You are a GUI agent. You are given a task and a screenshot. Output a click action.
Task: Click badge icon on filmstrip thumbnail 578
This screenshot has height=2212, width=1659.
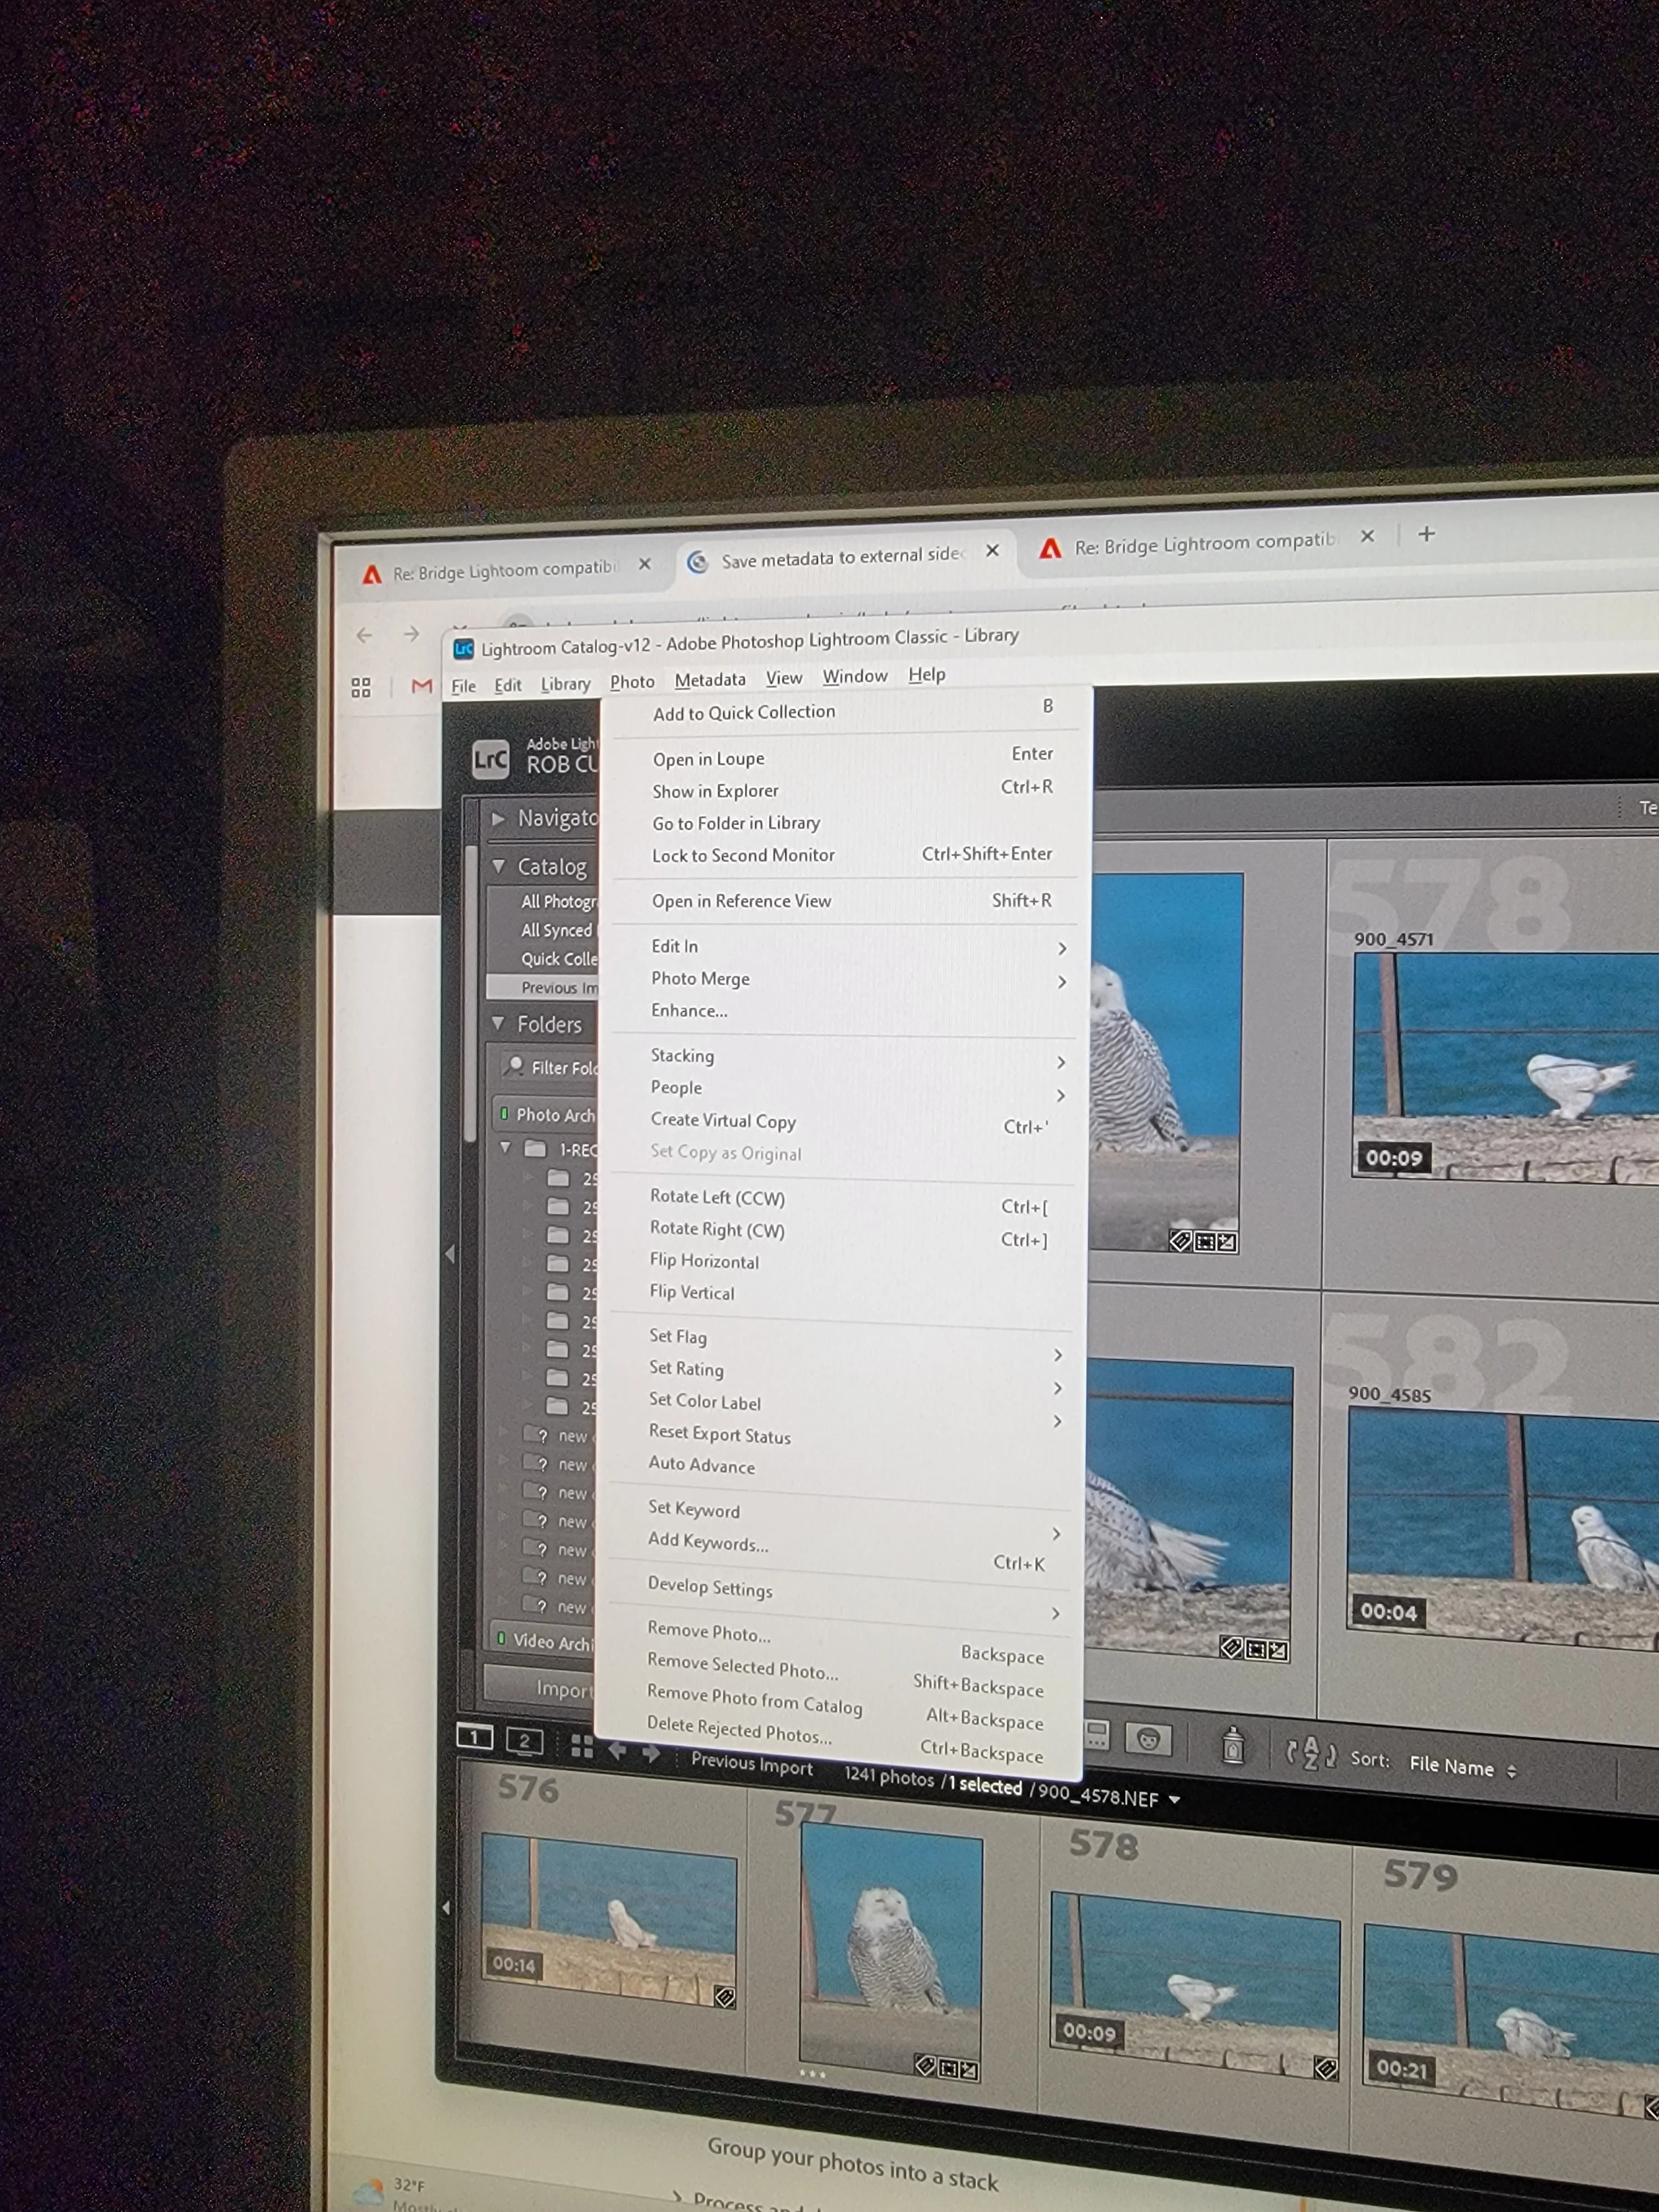coord(1326,2069)
